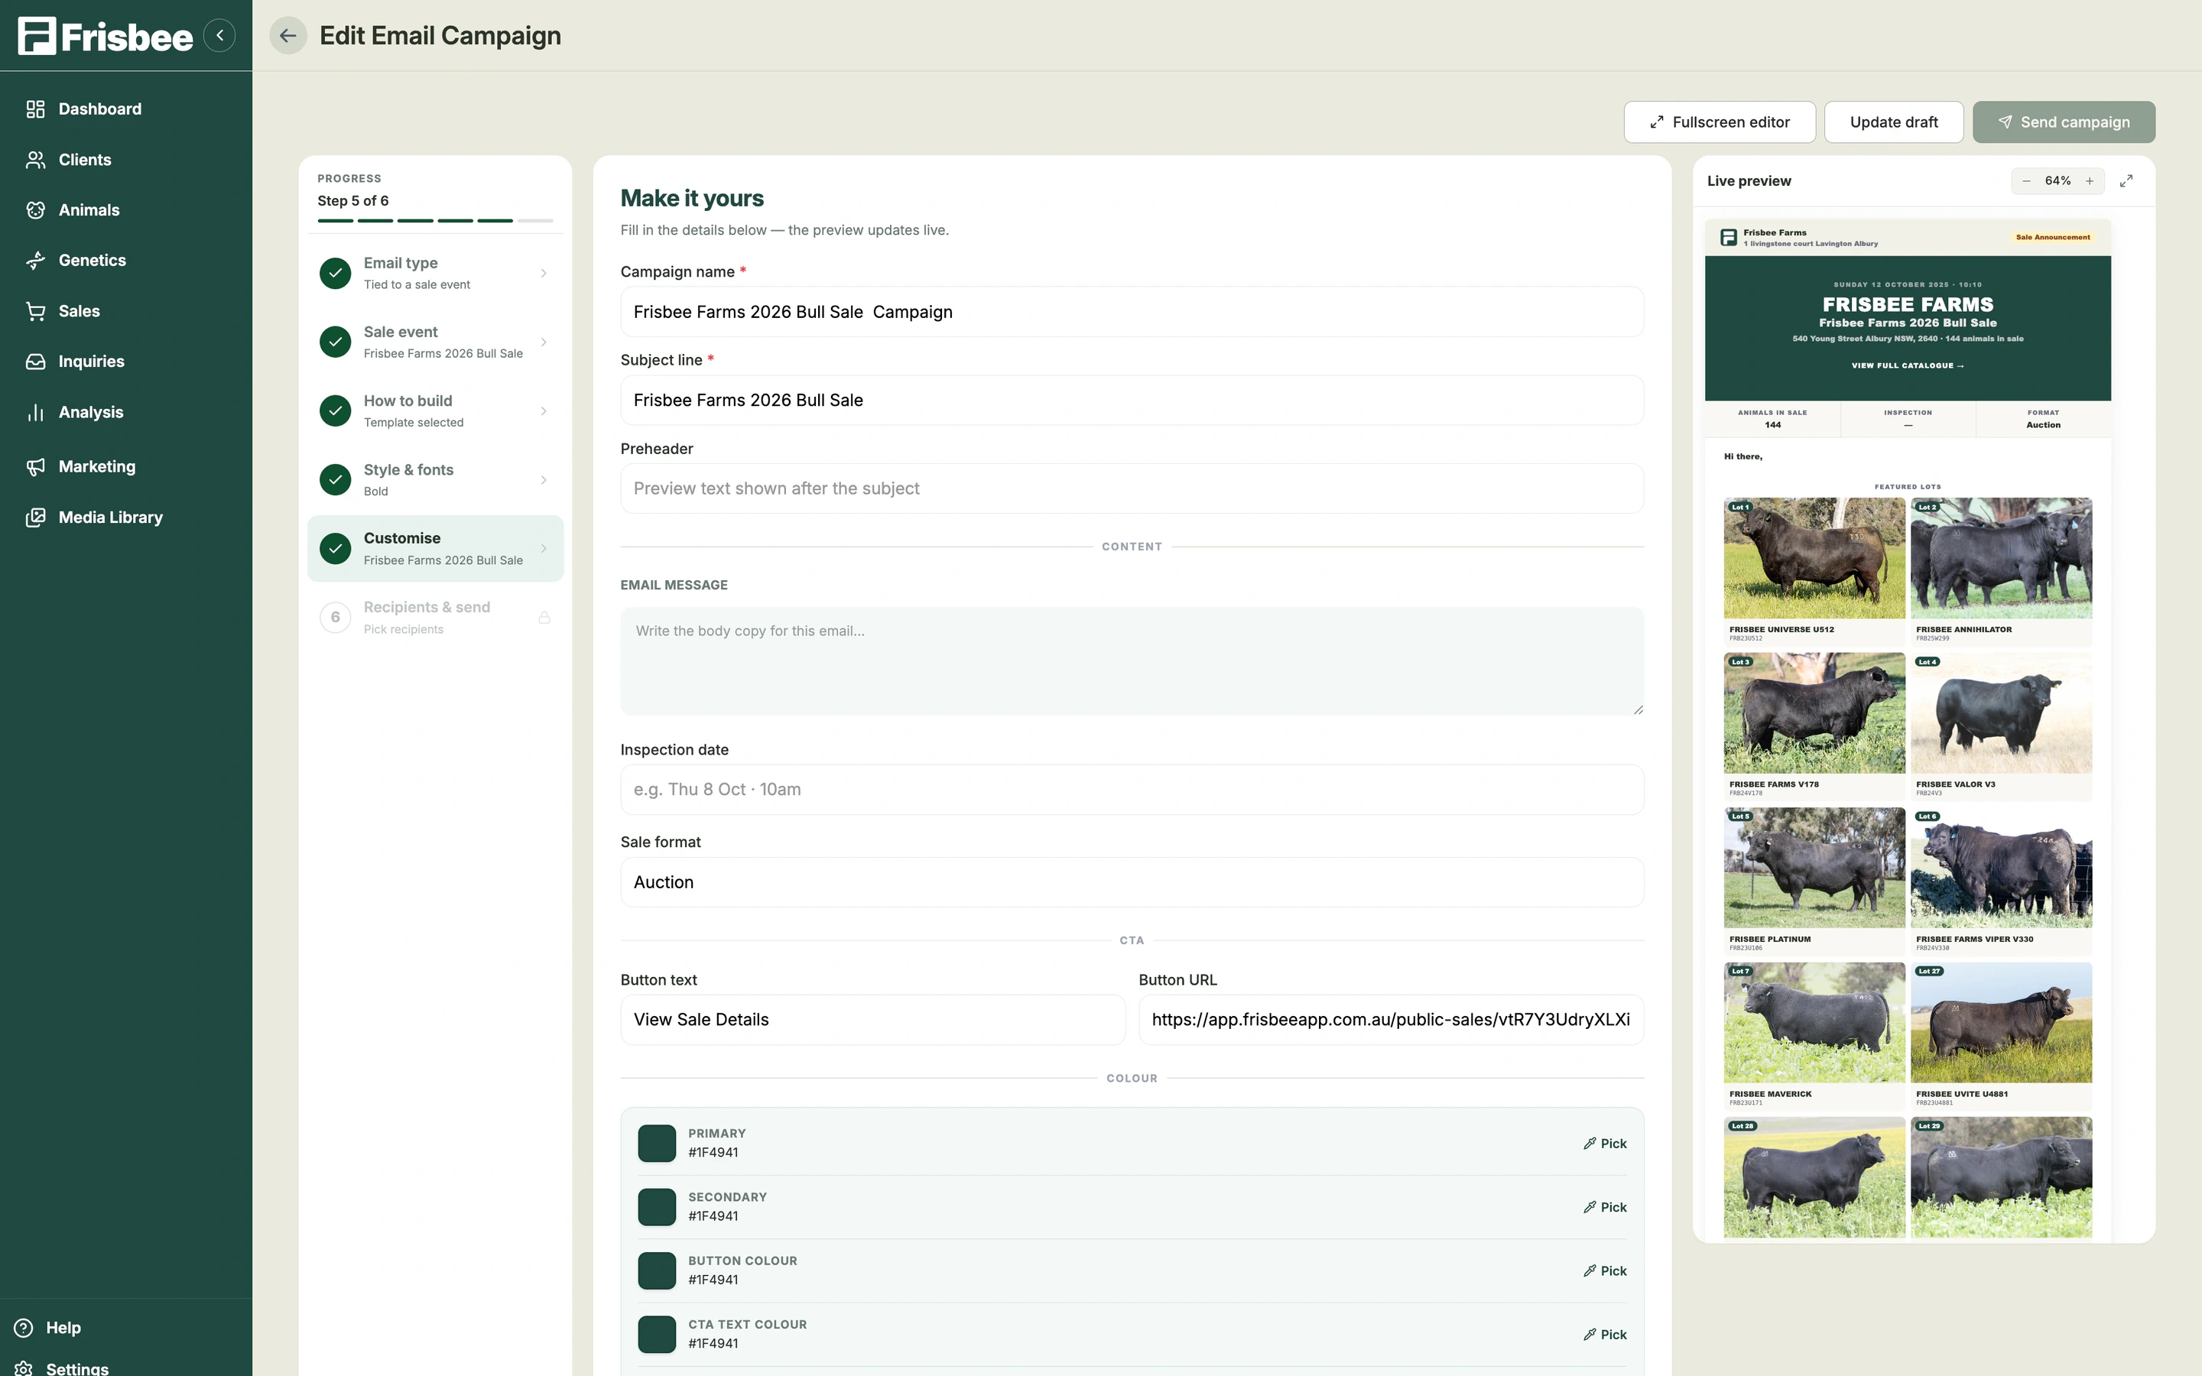Click the Sale Announcement badge in preview
Viewport: 2202px width, 1376px height.
[2053, 238]
